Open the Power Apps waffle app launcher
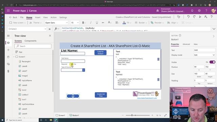 point(8,11)
